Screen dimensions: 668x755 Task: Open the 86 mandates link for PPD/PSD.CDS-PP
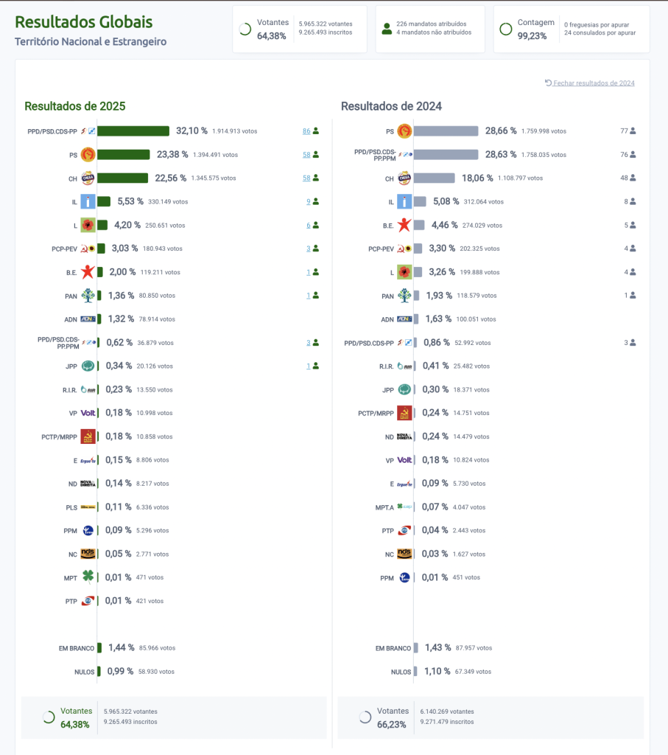[306, 131]
